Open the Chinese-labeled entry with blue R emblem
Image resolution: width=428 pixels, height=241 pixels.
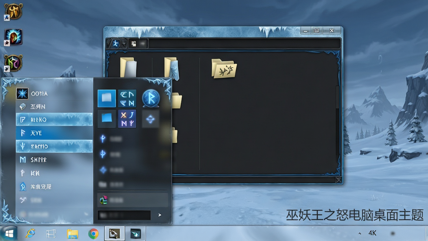point(54,187)
